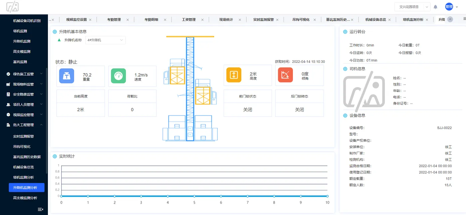This screenshot has width=466, height=215.
Task: Open the 4#升降机 elevator name dropdown
Action: pyautogui.click(x=106, y=40)
